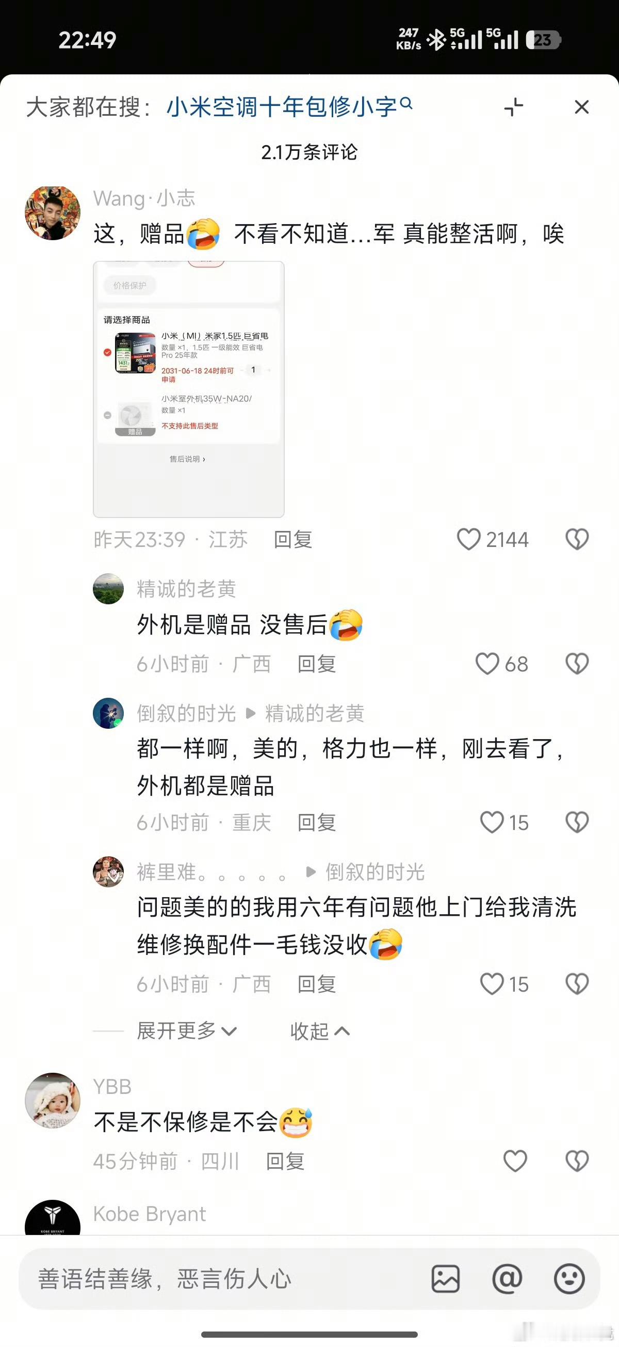Tap the shrink comments panel icon
This screenshot has height=1347, width=619.
point(513,107)
